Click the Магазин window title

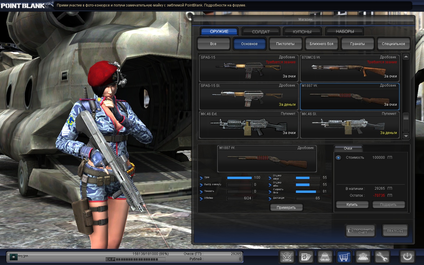(x=305, y=19)
